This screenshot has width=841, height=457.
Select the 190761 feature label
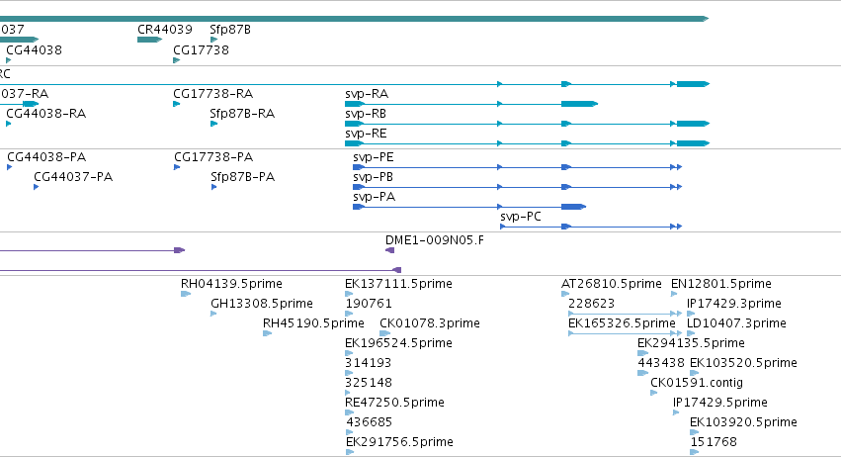[x=369, y=304]
